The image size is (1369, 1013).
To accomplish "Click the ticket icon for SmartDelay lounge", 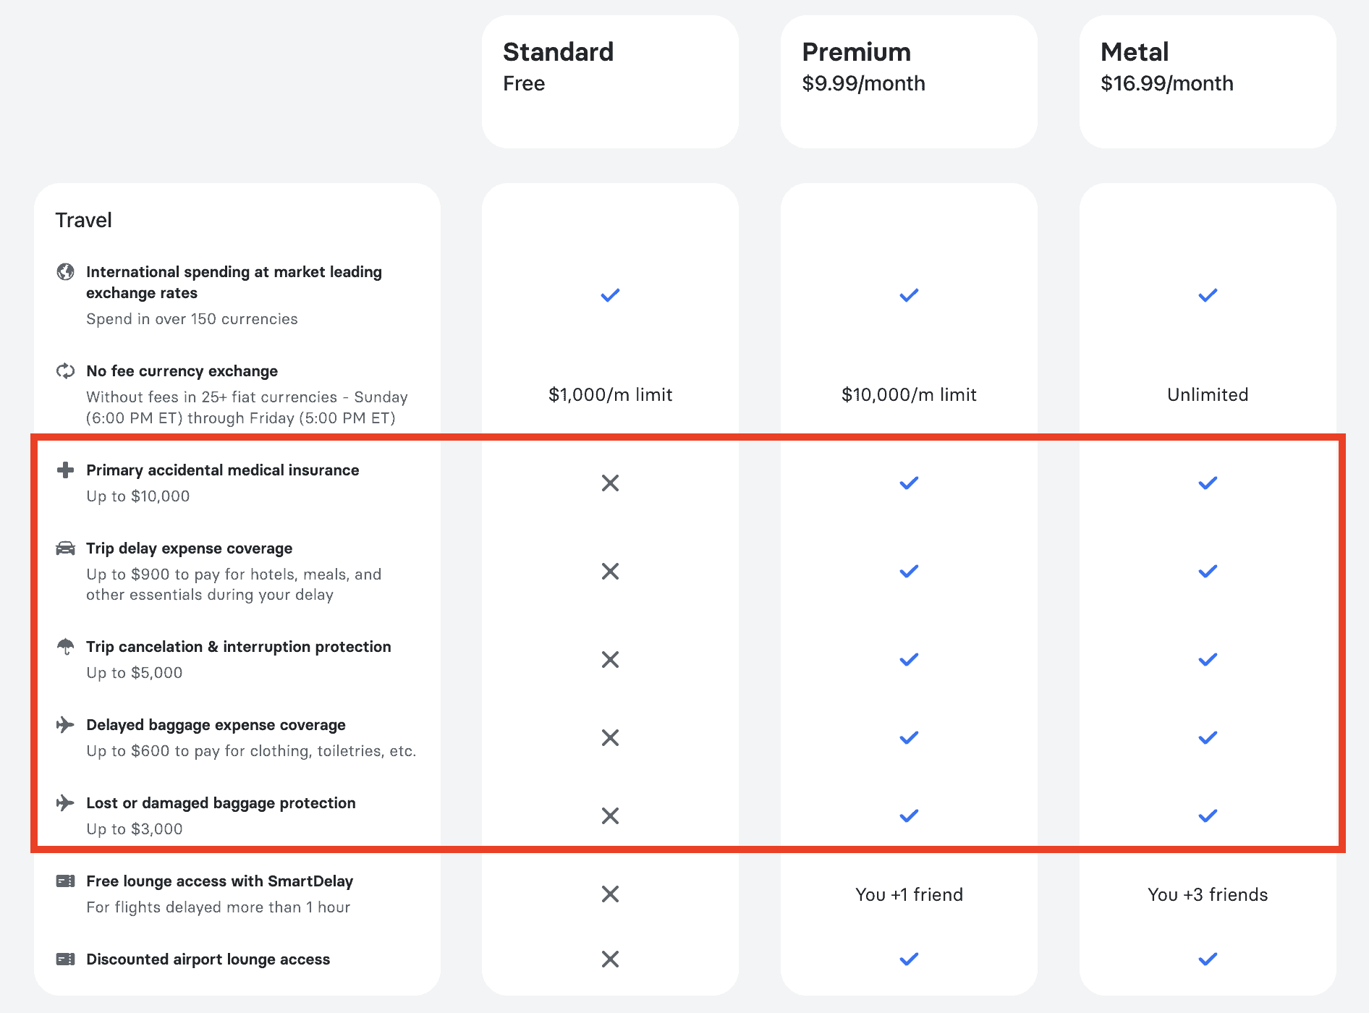I will pyautogui.click(x=65, y=881).
